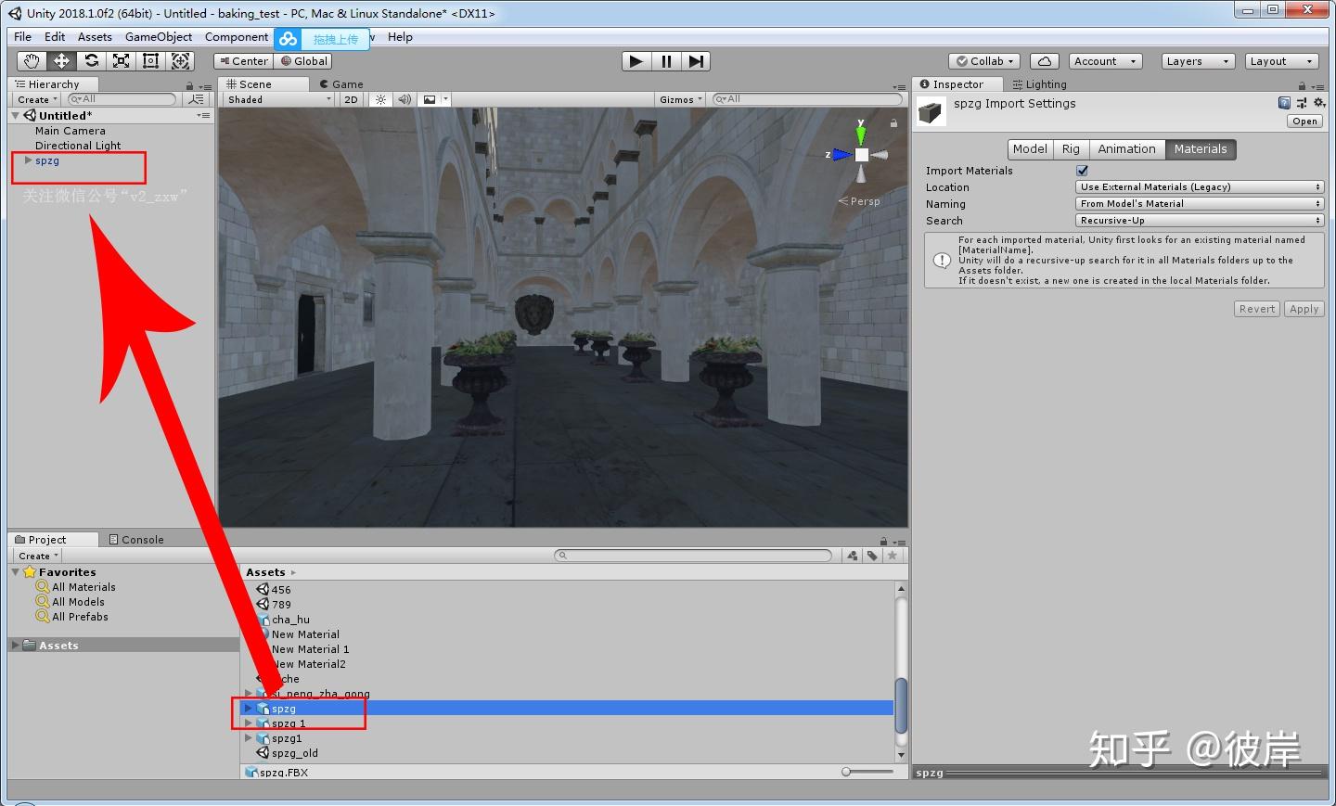
Task: Select the Scale tool
Action: [x=121, y=61]
